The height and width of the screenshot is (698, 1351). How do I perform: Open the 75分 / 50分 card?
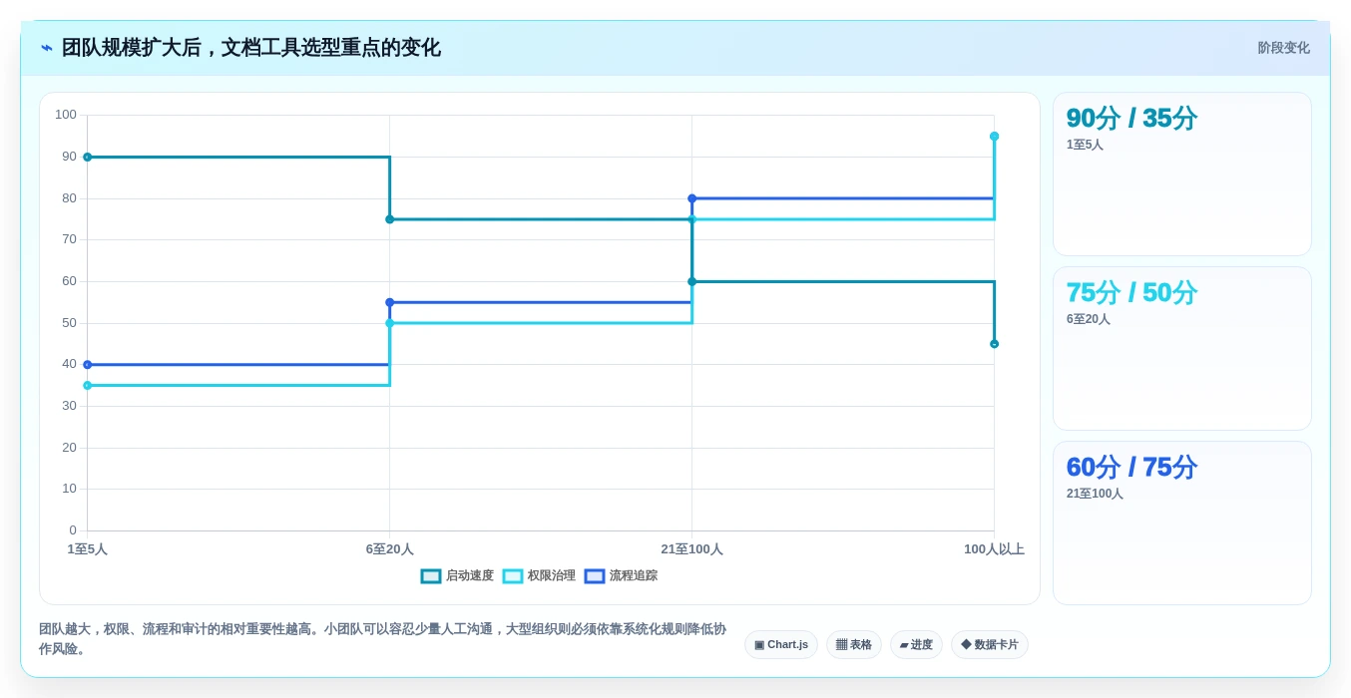point(1182,349)
